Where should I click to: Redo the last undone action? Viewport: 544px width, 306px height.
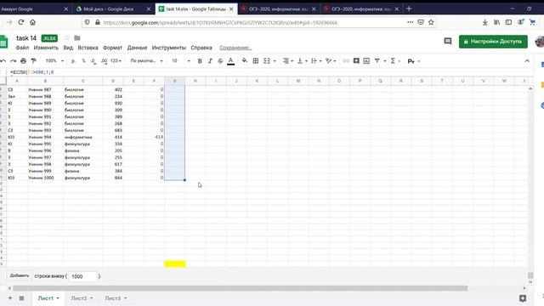coord(14,61)
